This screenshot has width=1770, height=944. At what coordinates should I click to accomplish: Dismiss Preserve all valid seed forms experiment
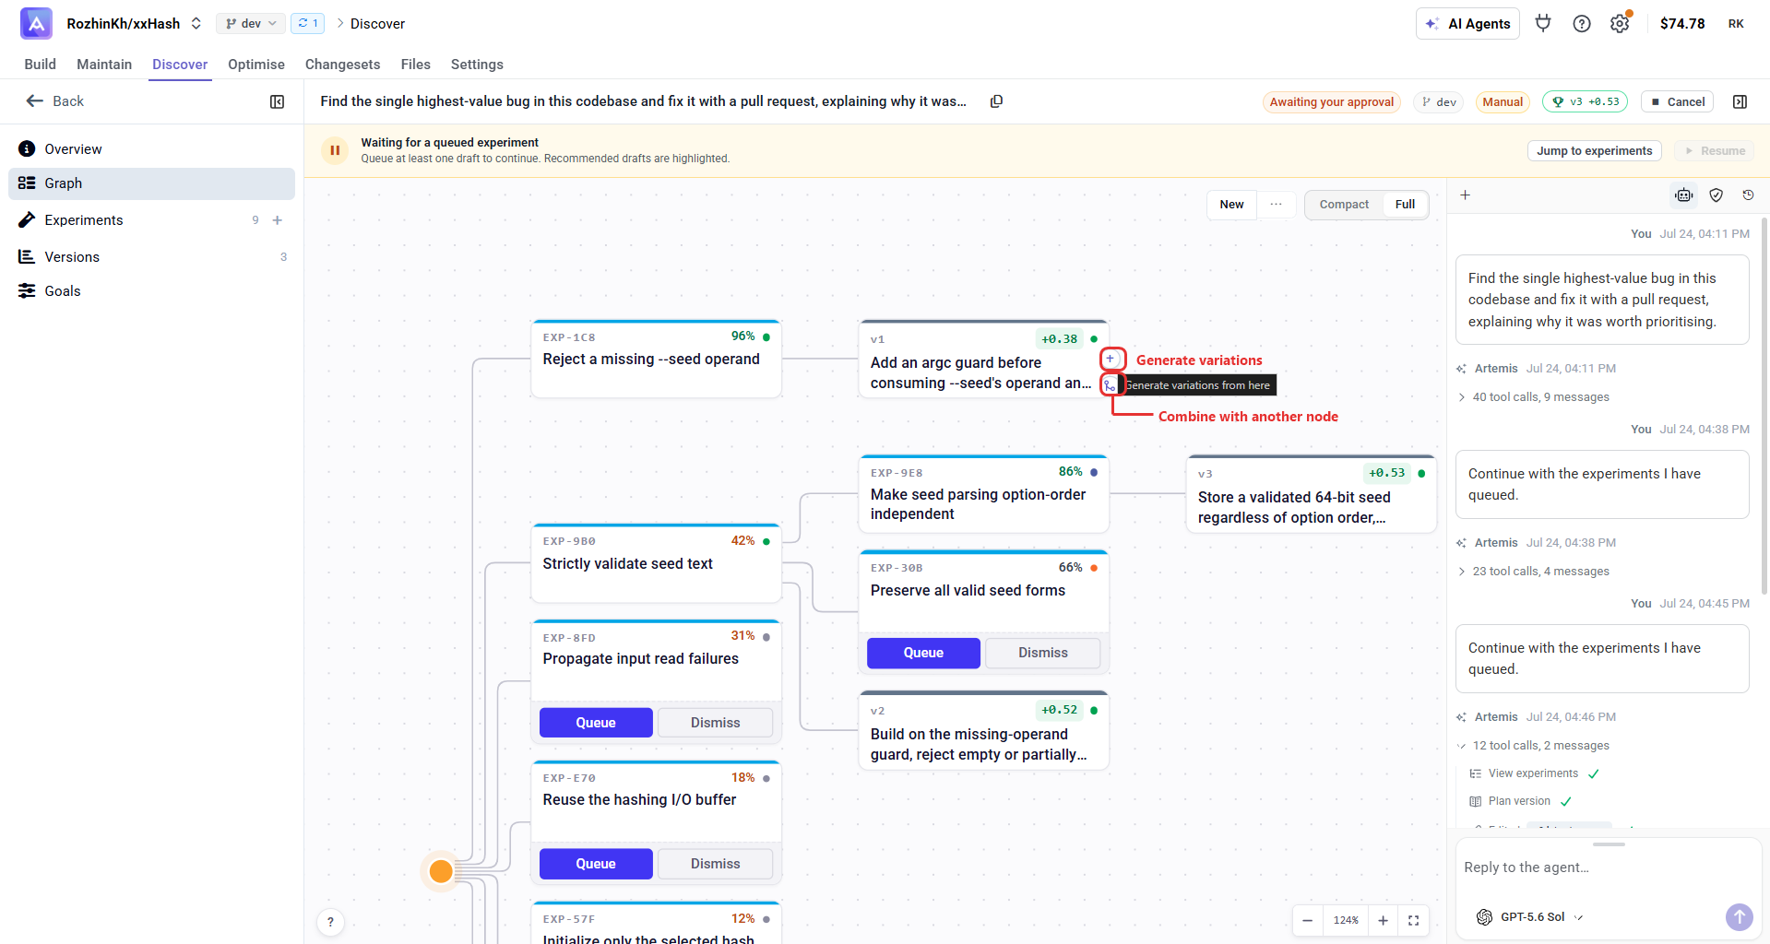pyautogui.click(x=1043, y=653)
